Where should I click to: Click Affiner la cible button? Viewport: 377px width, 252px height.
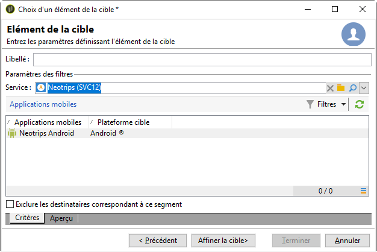coord(223,241)
